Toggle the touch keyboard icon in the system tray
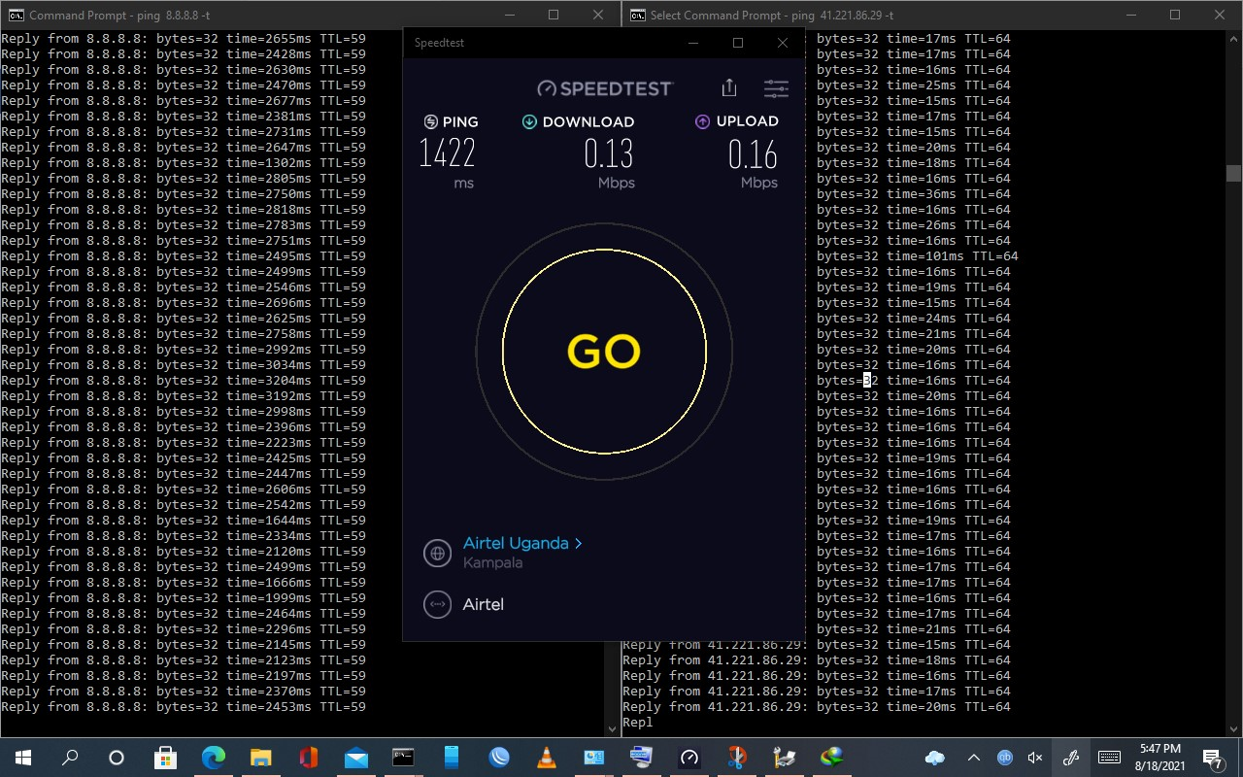The image size is (1243, 777). tap(1109, 758)
